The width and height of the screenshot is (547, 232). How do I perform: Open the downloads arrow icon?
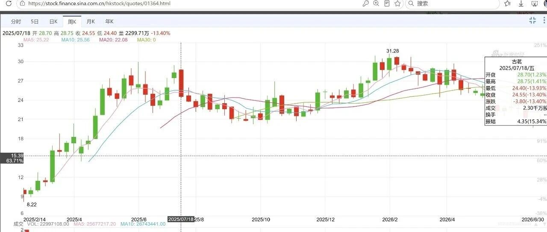[x=521, y=3]
